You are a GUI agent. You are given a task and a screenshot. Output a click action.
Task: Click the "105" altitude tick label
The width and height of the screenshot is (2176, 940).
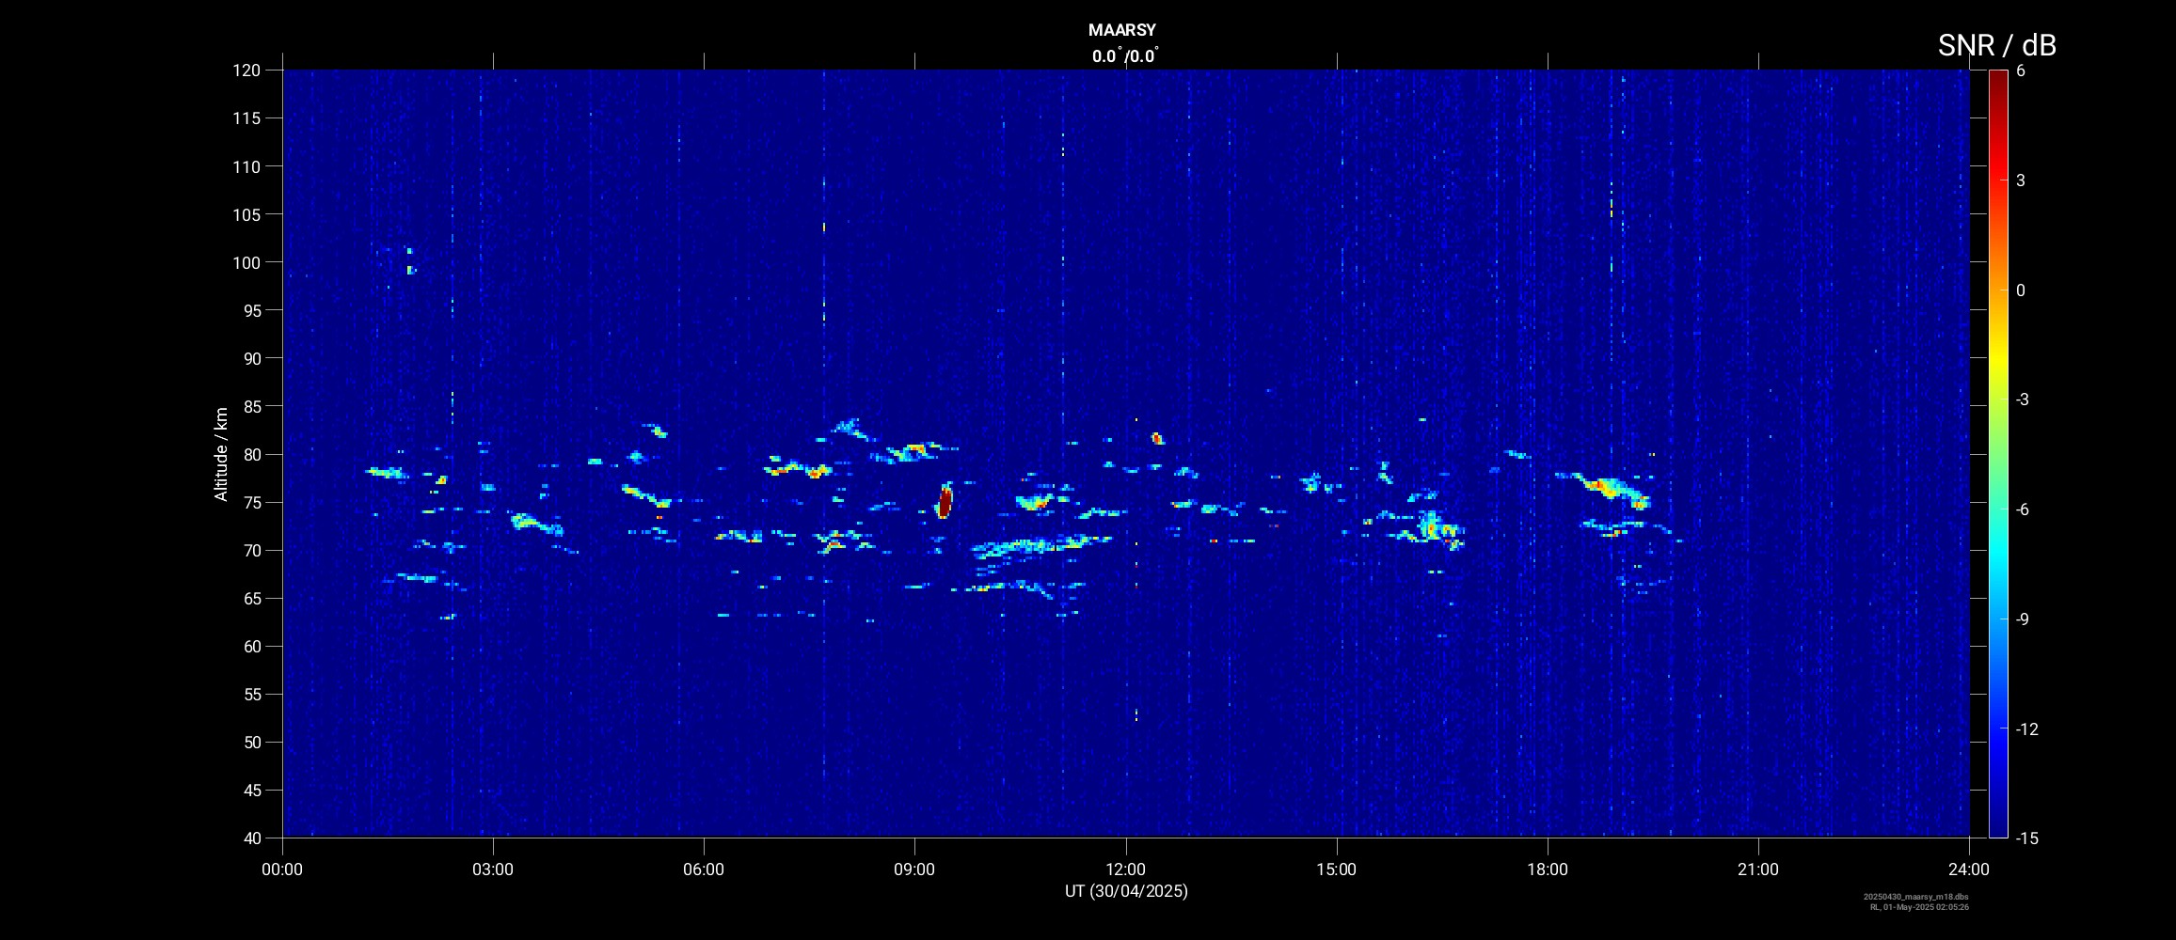click(x=246, y=214)
